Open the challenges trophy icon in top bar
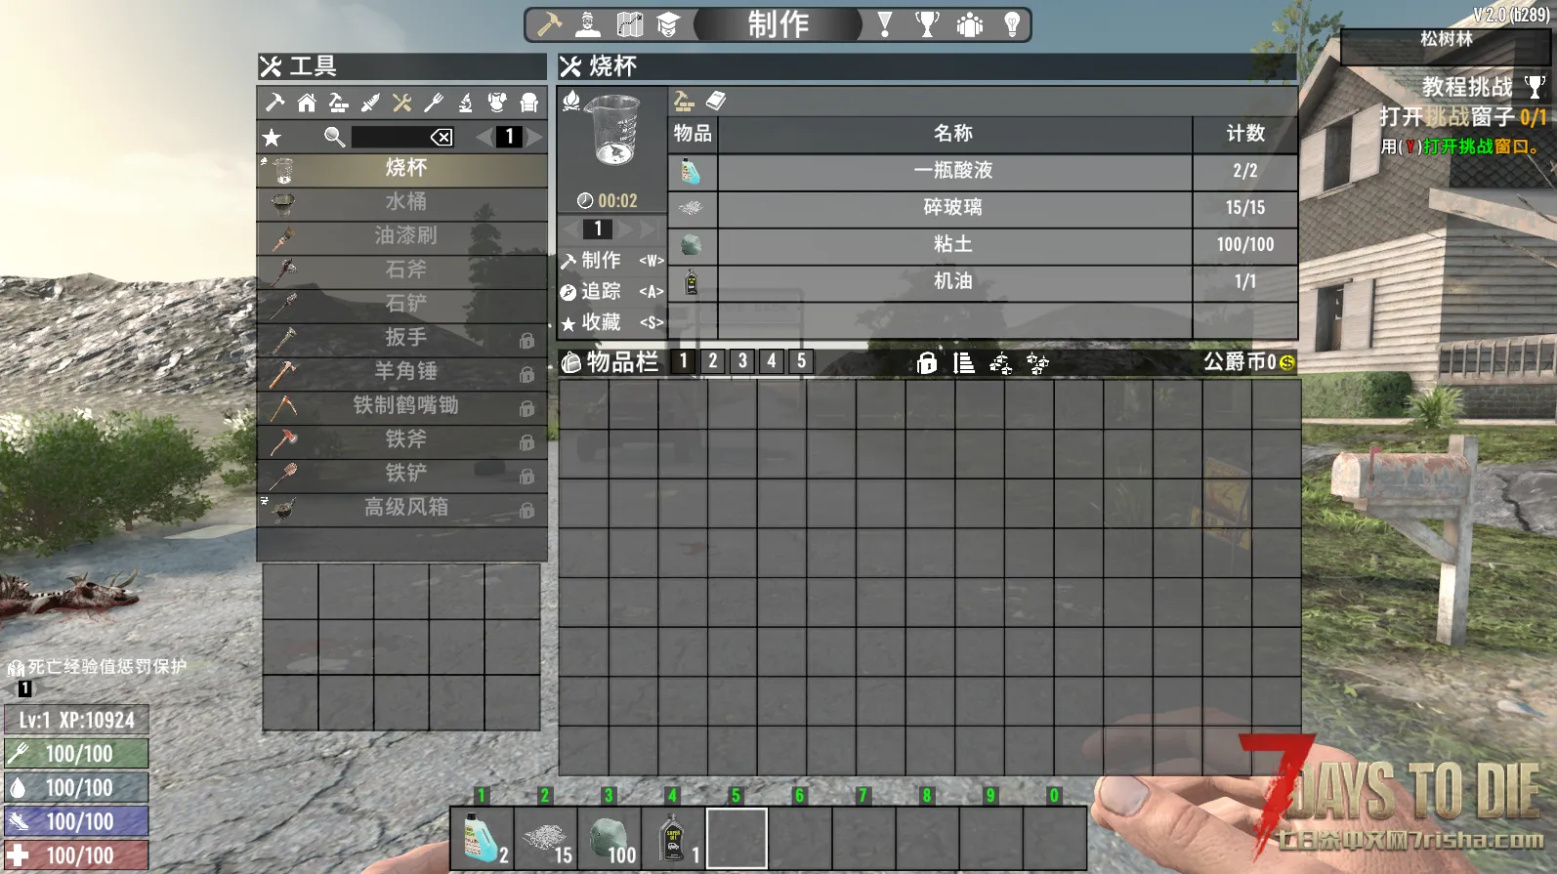Viewport: 1557px width, 874px height. (927, 23)
